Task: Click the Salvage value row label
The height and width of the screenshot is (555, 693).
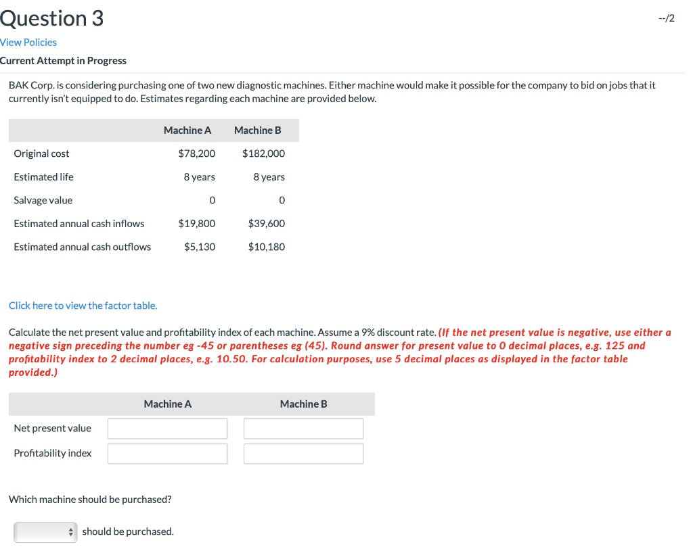Action: point(43,200)
